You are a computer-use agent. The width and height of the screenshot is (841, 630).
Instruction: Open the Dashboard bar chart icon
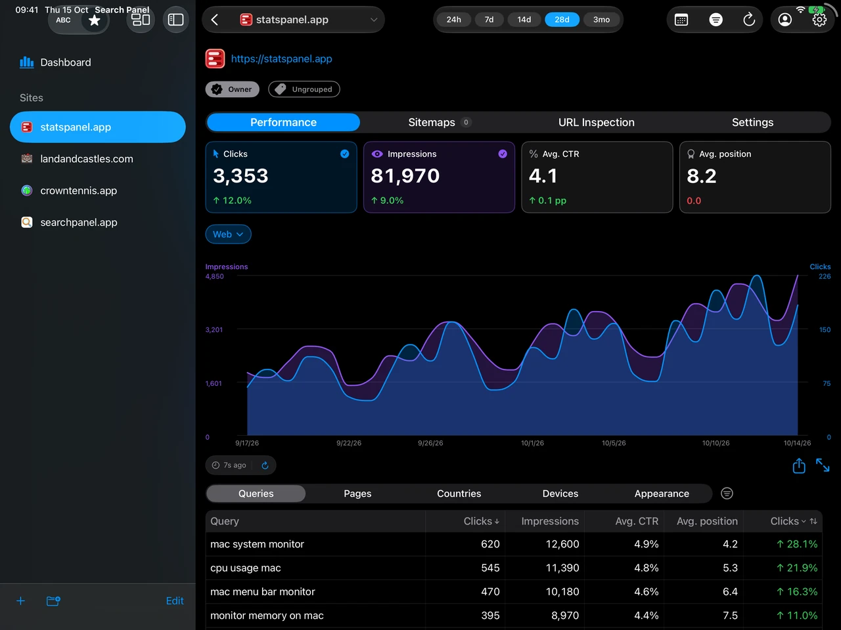(x=26, y=62)
